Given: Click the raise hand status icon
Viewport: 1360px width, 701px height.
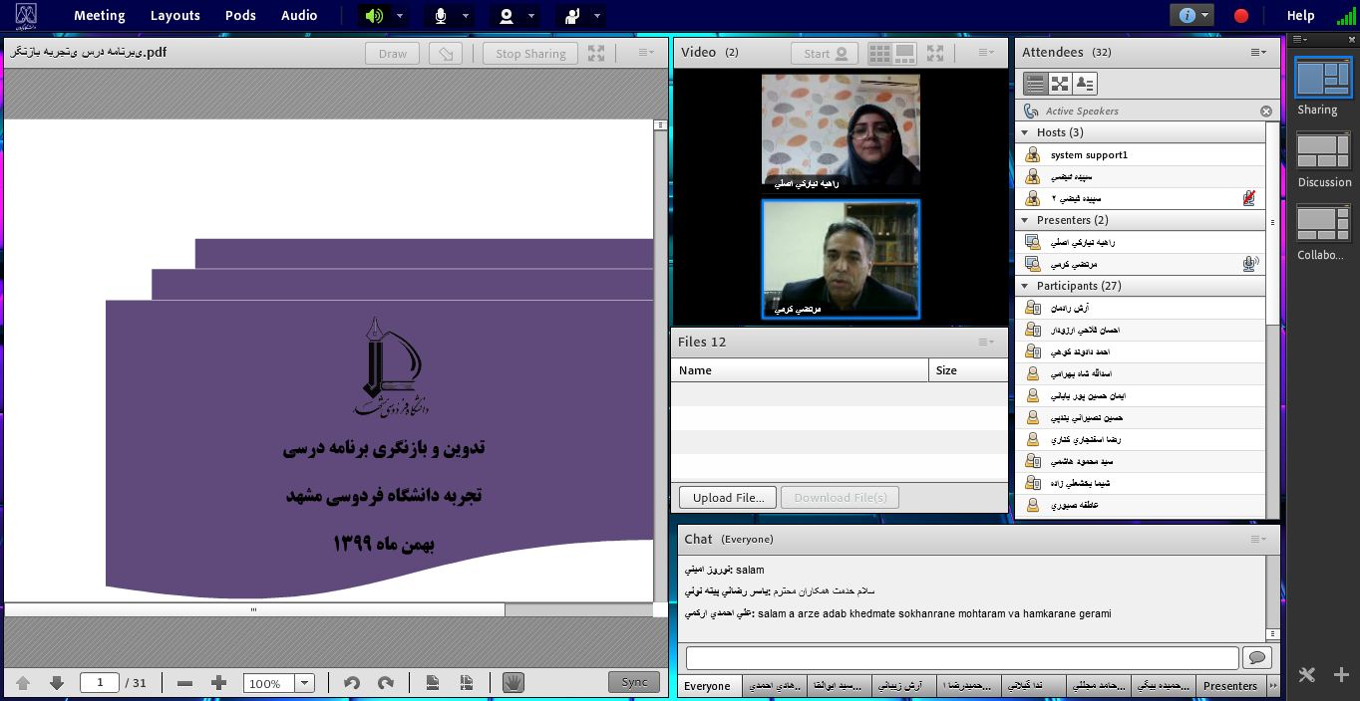Looking at the screenshot, I should (571, 16).
